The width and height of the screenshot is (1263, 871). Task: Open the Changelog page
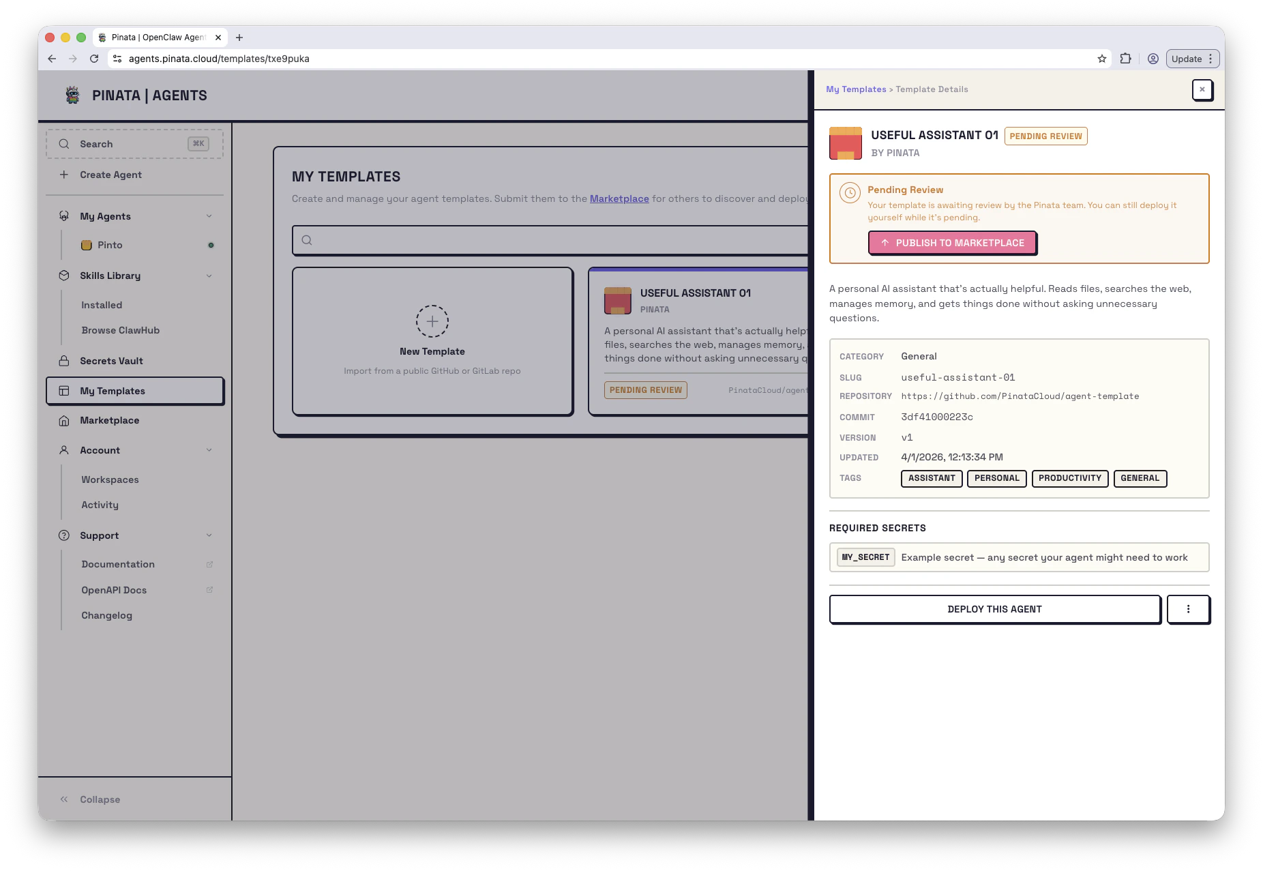click(107, 615)
